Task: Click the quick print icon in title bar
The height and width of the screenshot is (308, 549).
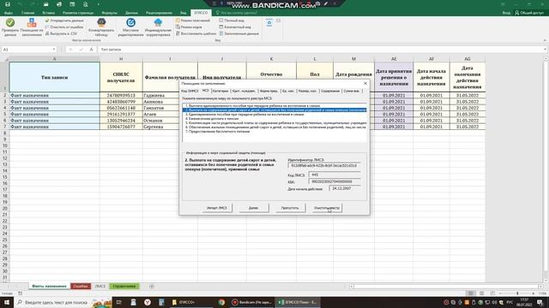Action: click(x=59, y=4)
